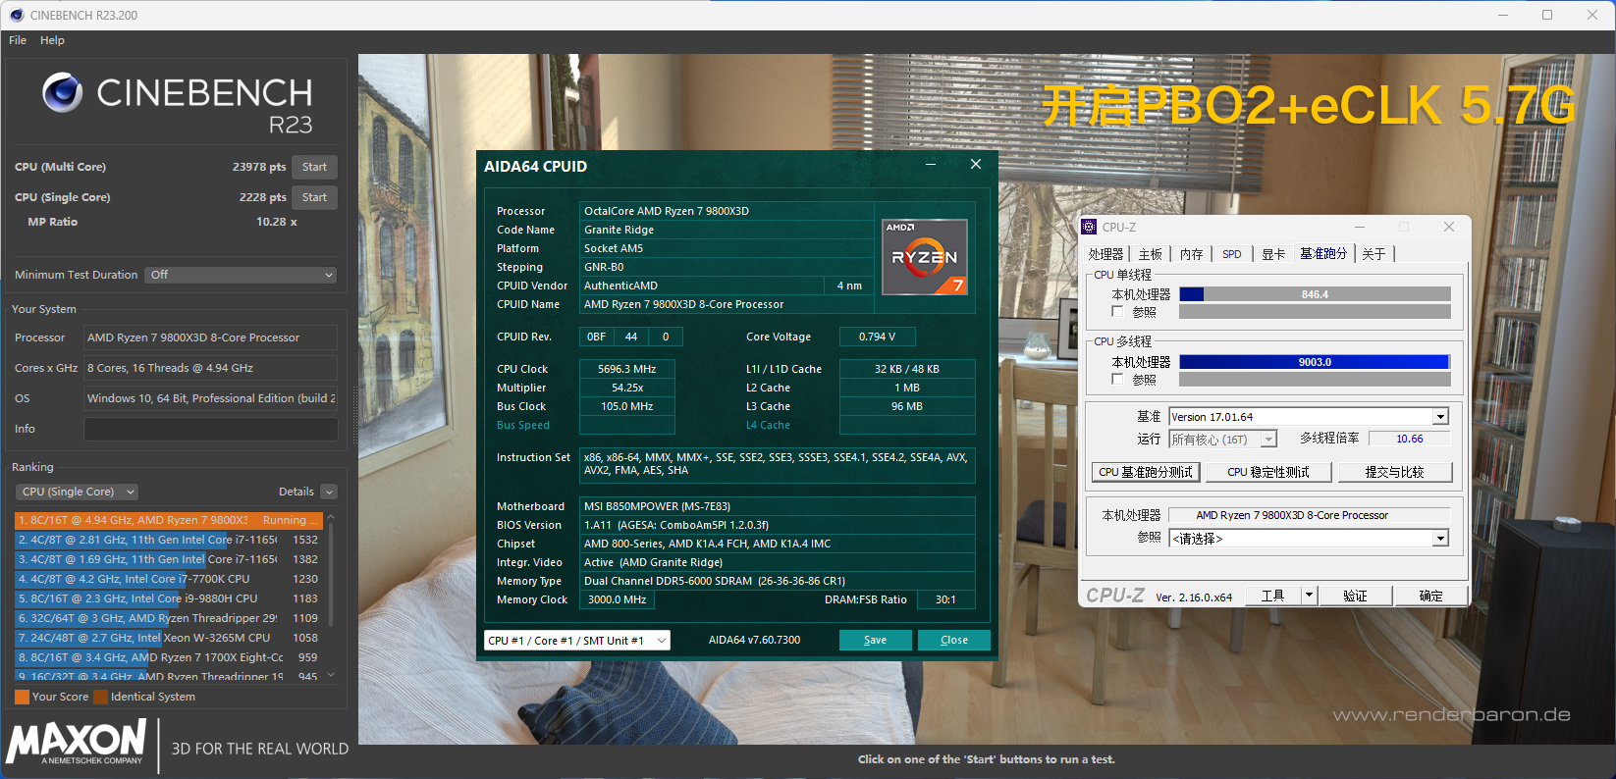This screenshot has width=1616, height=779.
Task: Click the Maxon logo at bottom left
Action: 77,743
